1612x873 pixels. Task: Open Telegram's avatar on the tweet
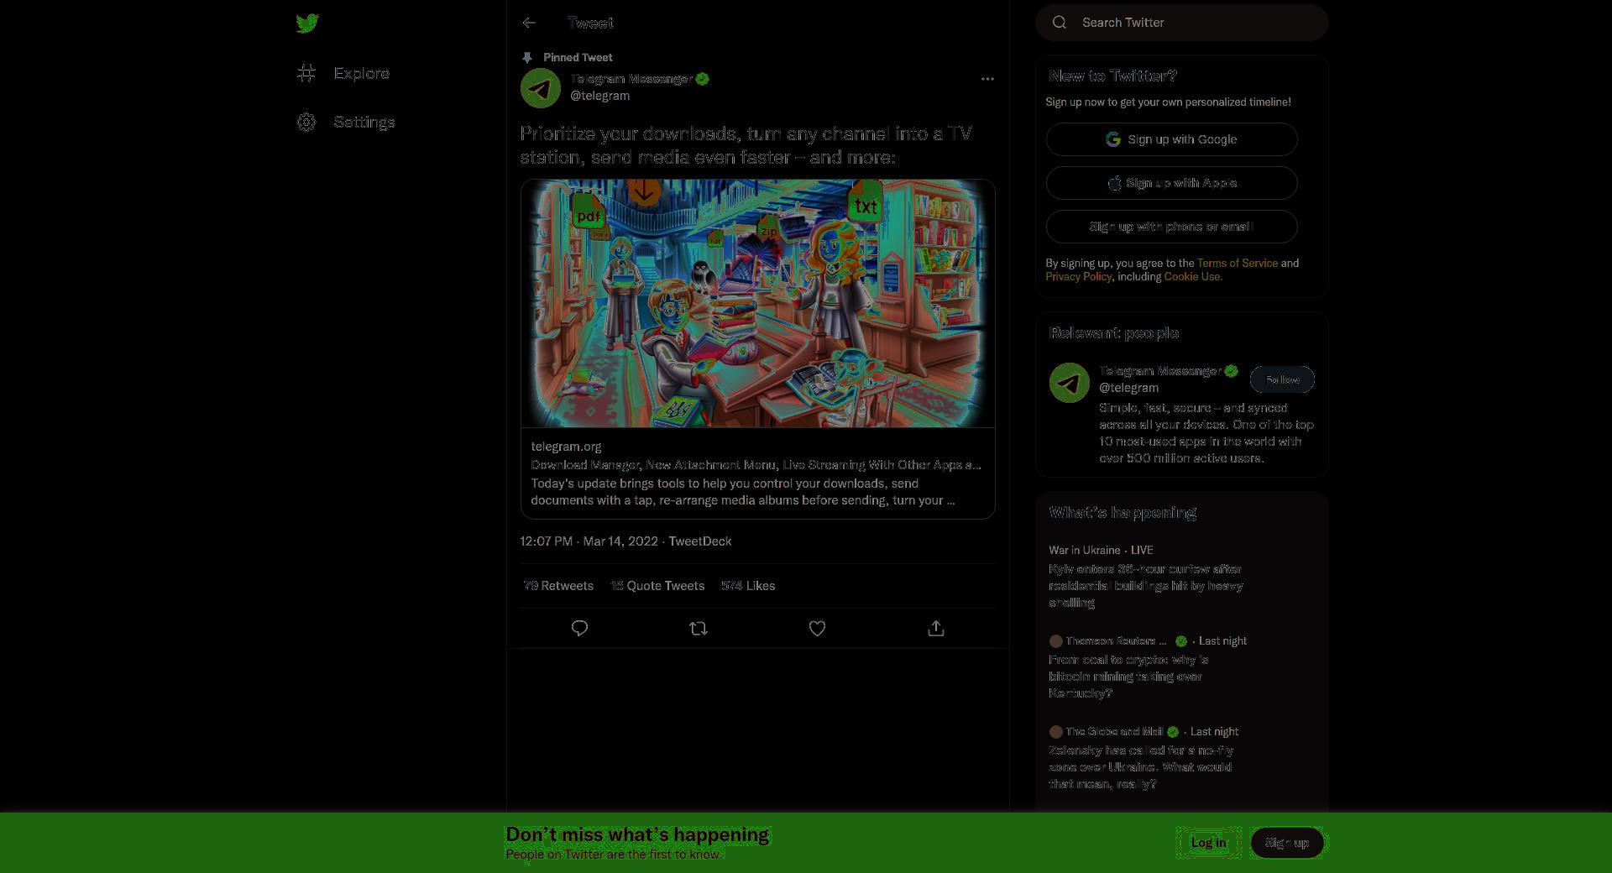click(x=541, y=87)
